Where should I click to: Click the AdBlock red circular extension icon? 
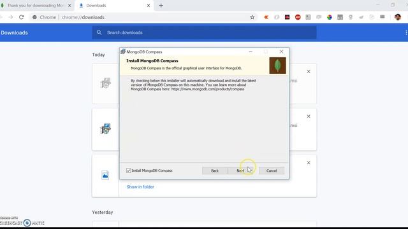click(x=298, y=17)
